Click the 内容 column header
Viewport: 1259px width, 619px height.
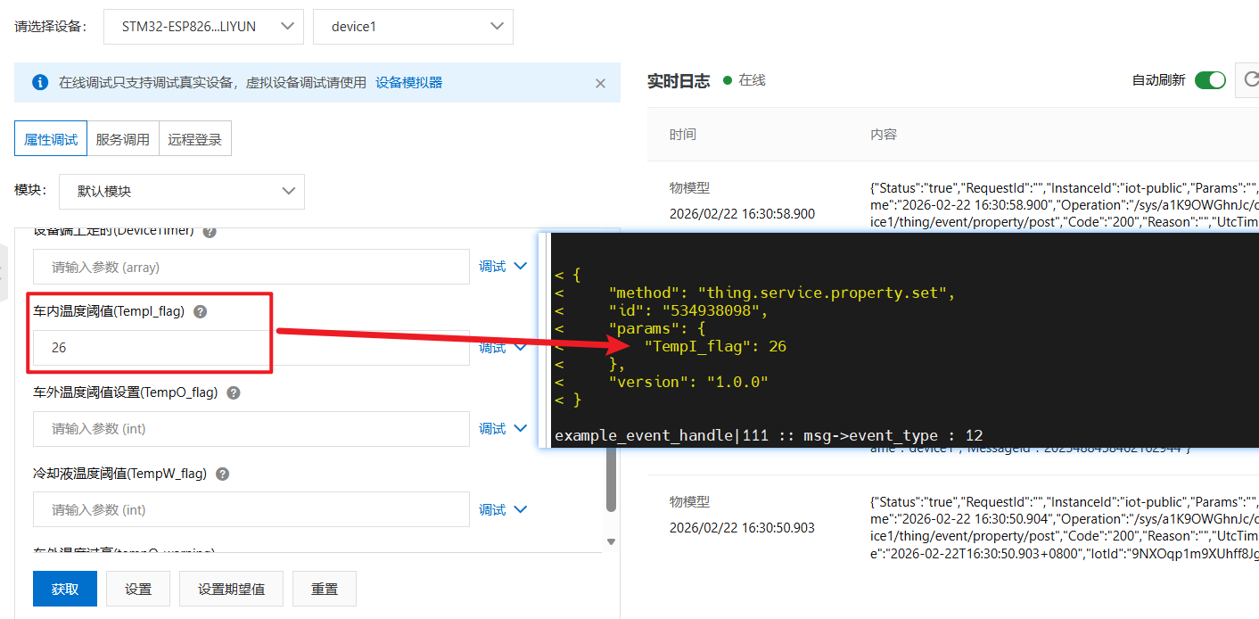point(884,135)
